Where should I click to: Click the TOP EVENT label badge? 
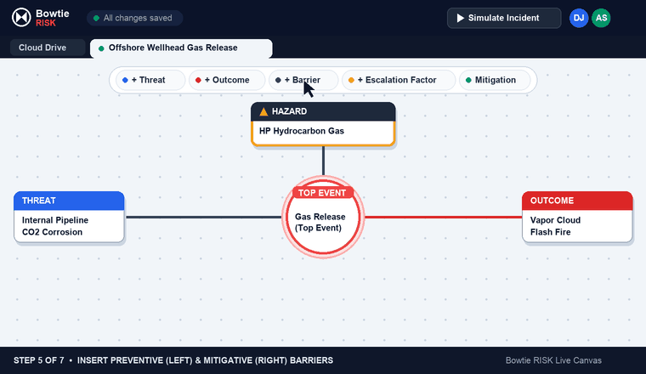click(323, 193)
